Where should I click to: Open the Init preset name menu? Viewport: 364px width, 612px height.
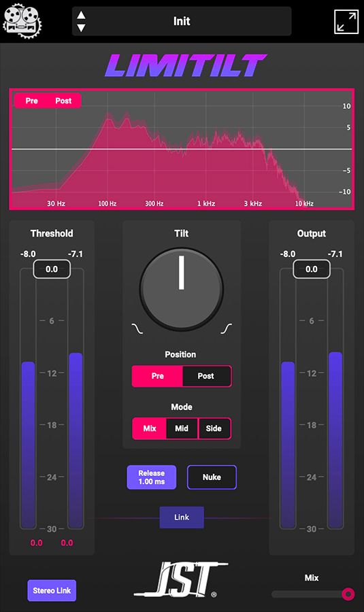[182, 21]
